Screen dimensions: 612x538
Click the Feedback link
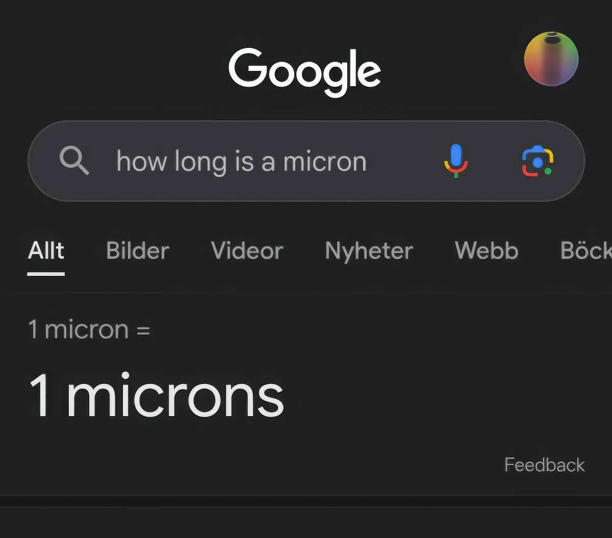(544, 465)
